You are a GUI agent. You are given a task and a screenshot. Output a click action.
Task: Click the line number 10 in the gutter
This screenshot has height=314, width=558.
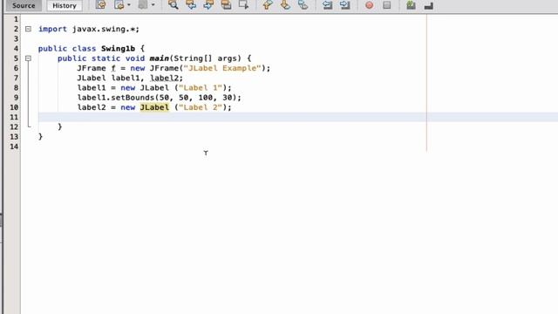click(14, 107)
